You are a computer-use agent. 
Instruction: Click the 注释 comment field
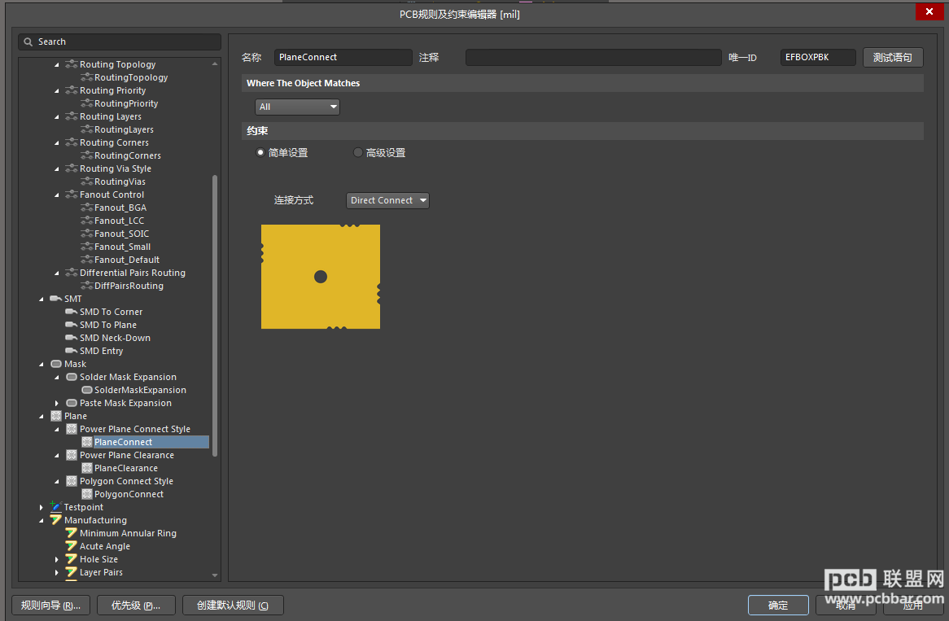click(593, 58)
